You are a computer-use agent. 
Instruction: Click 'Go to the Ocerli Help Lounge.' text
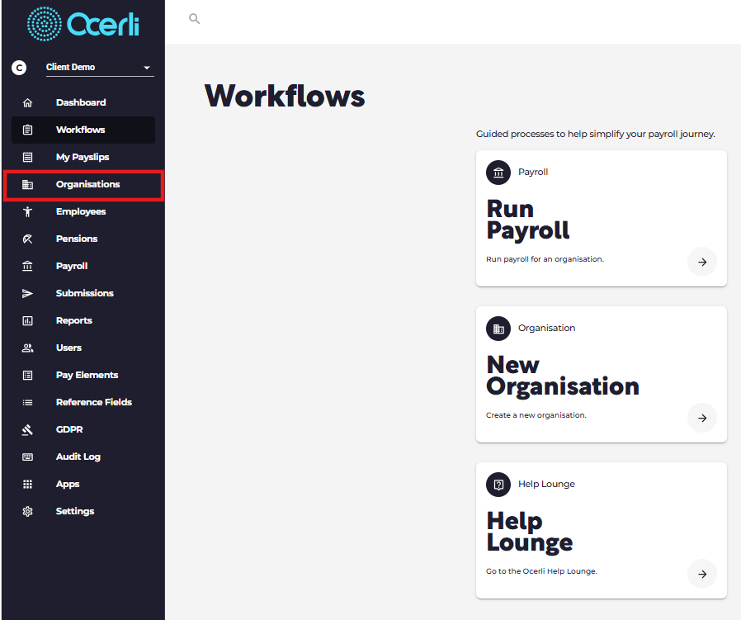tap(541, 571)
